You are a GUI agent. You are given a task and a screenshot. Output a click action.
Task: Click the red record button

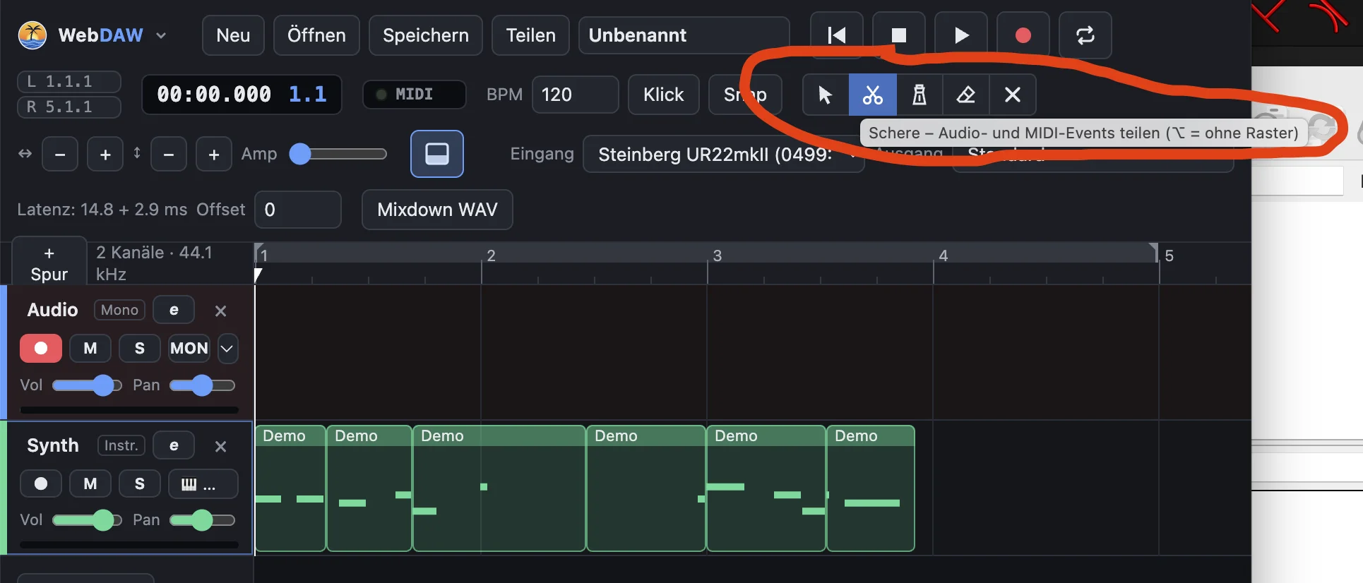(x=1023, y=35)
